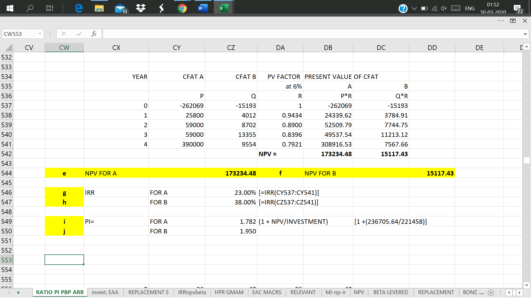Add a new sheet with plus icon
This screenshot has width=531, height=298.
491,292
